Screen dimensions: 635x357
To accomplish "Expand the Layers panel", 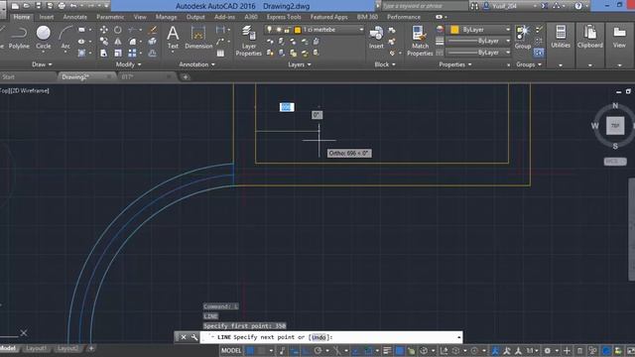I will point(300,64).
